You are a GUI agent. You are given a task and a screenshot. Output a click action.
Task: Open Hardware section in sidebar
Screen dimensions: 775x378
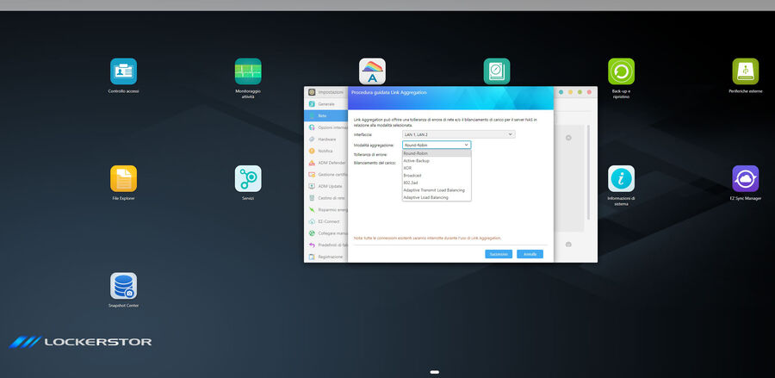coord(327,139)
